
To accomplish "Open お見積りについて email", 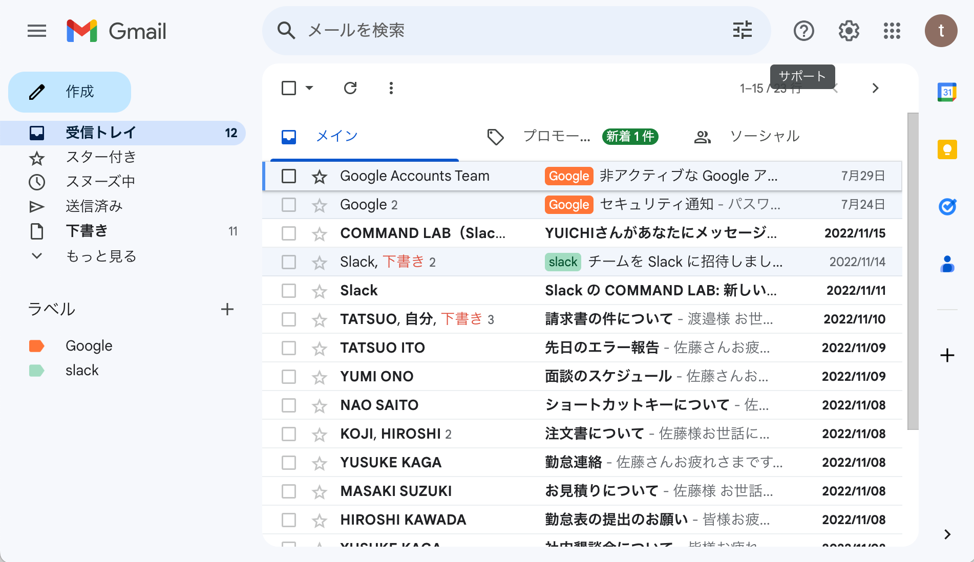I will [582, 491].
